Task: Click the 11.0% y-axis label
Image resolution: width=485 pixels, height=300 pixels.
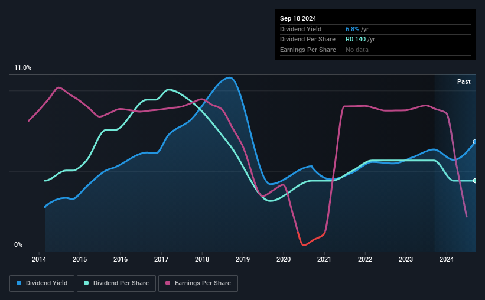Action: coord(23,68)
